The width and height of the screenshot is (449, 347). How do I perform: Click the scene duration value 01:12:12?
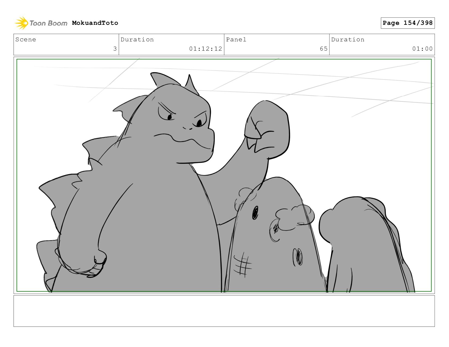coord(205,49)
